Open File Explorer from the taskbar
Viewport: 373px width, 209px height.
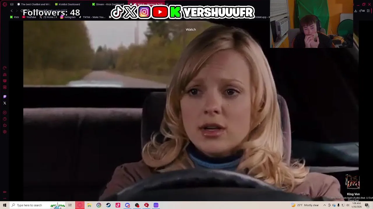pos(89,205)
